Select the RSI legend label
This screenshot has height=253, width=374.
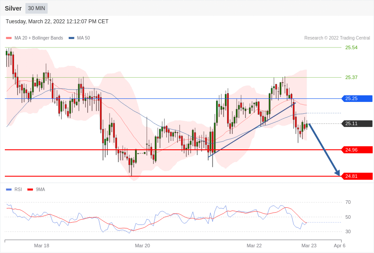point(18,189)
